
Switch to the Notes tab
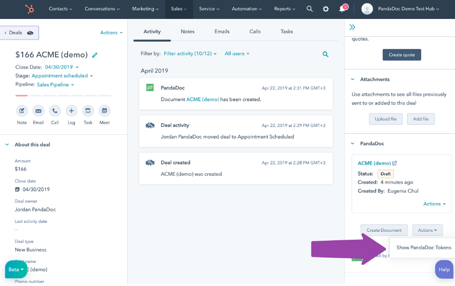click(x=187, y=32)
